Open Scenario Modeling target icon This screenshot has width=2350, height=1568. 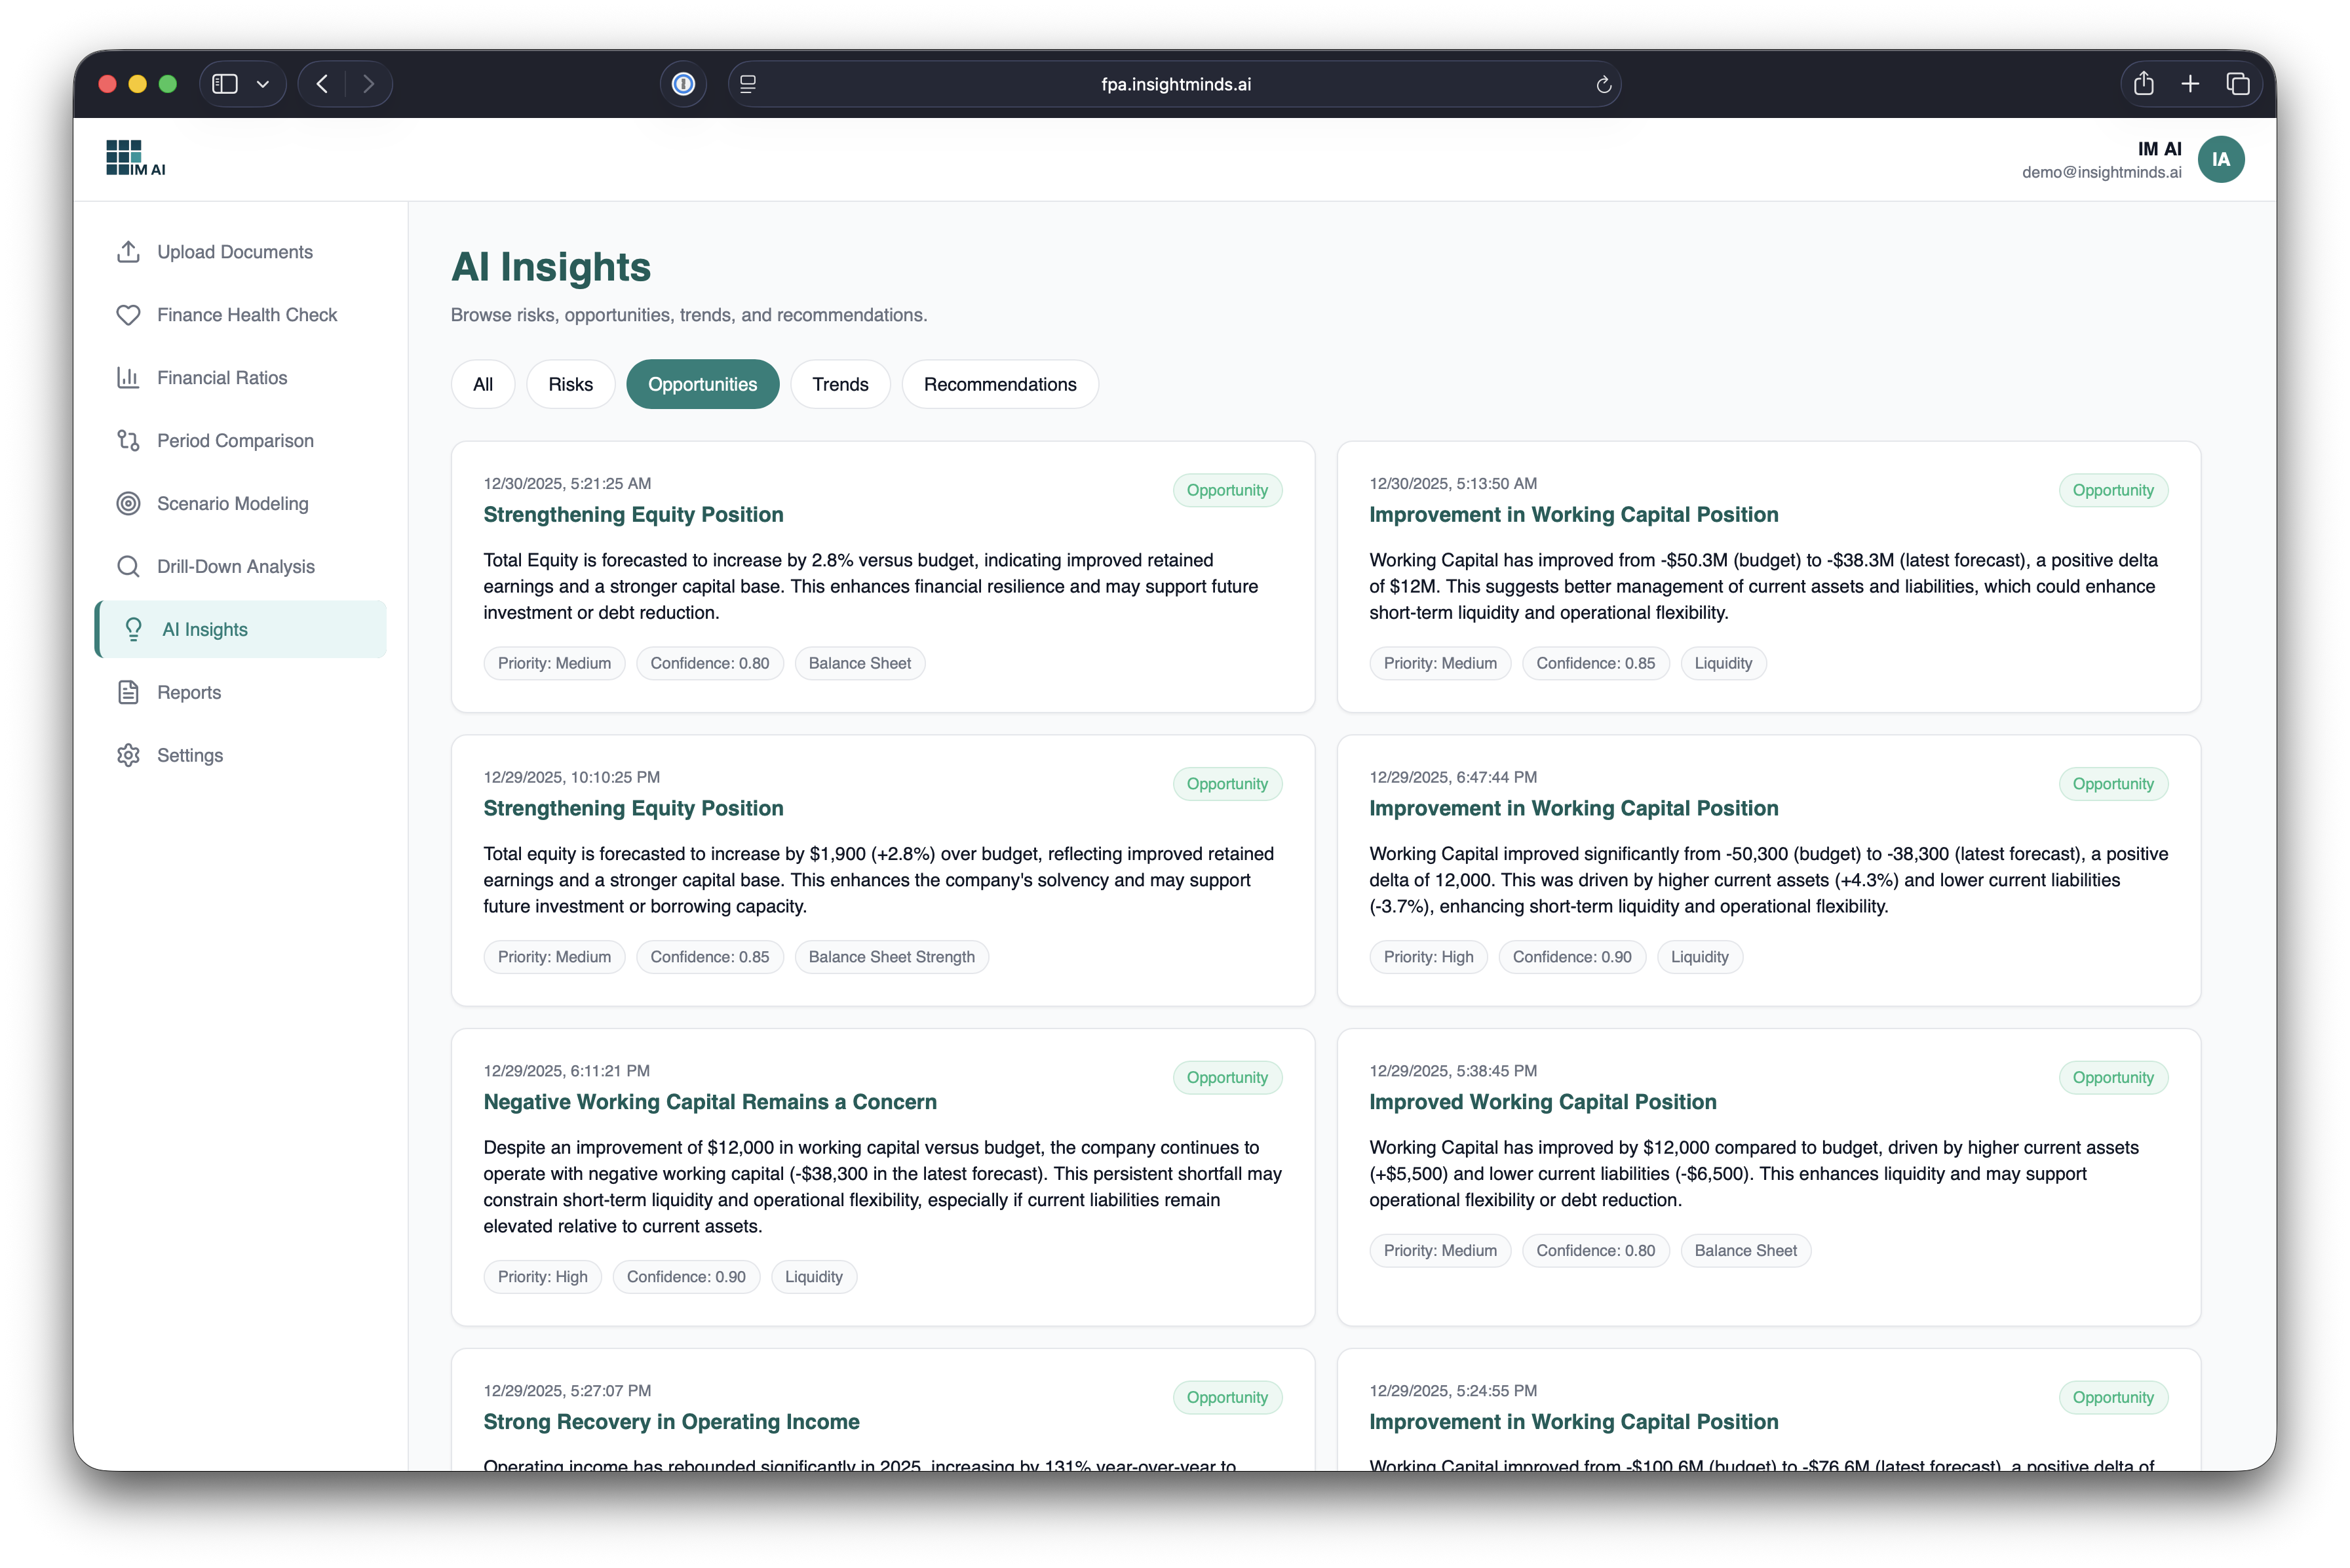point(128,504)
